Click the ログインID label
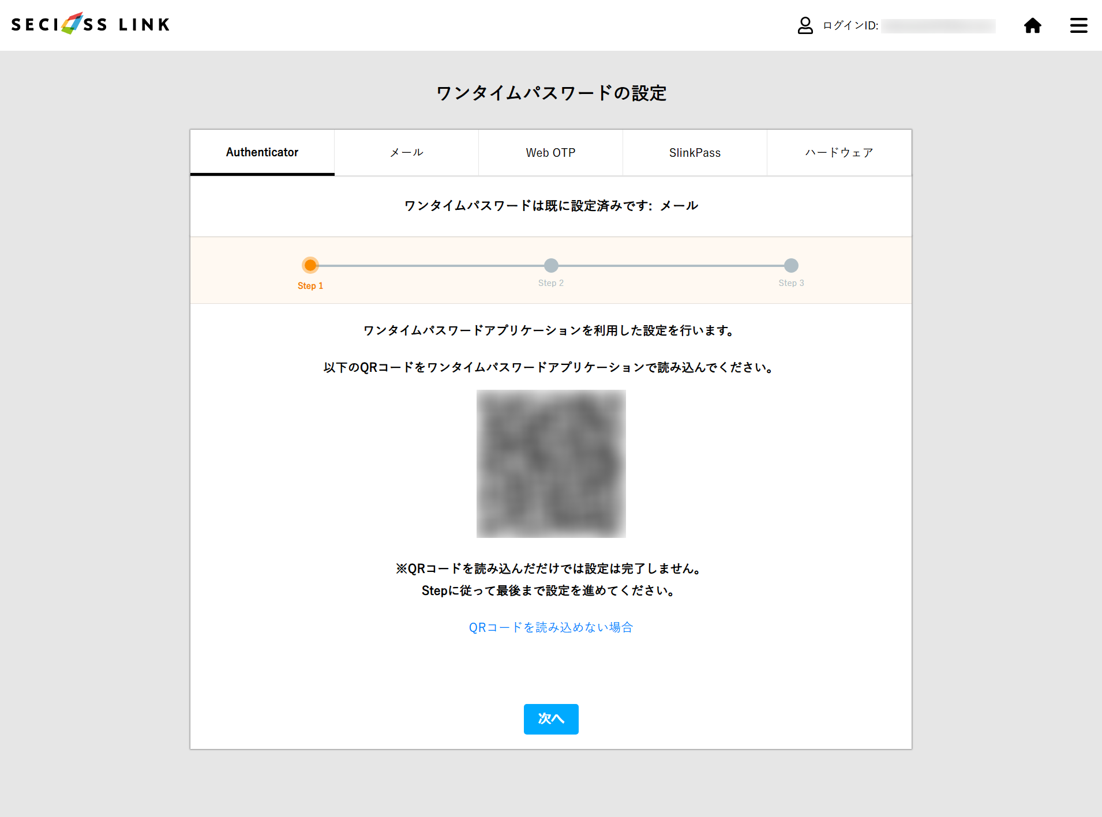 click(850, 25)
